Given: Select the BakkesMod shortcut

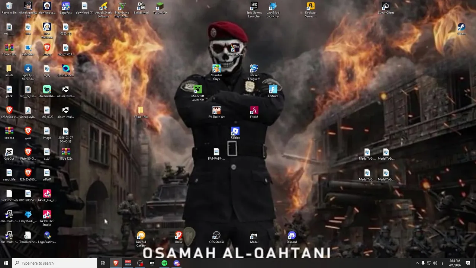Looking at the screenshot, I should coord(141,8).
